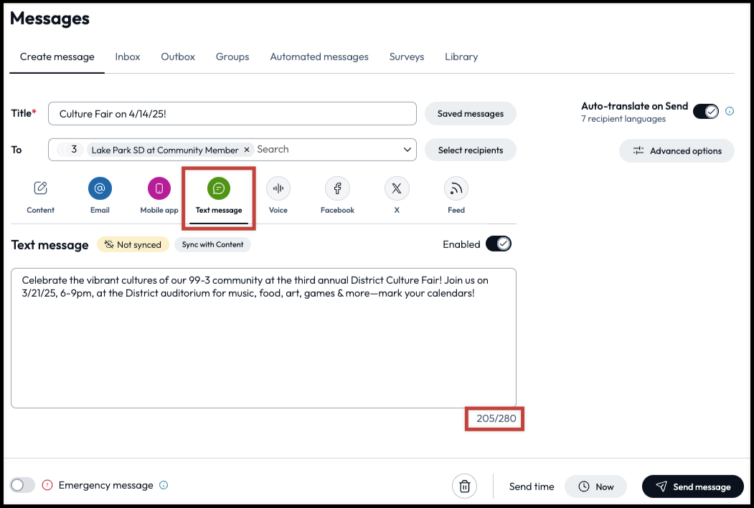Screen dimensions: 754x508
Task: Open the Email channel
Action: point(99,188)
